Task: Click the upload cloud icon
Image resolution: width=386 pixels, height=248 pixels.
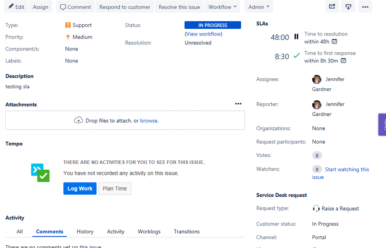Action: [78, 120]
